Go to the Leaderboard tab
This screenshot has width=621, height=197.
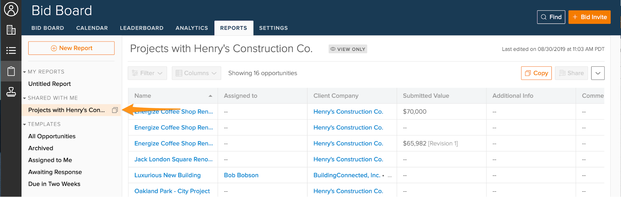(142, 28)
